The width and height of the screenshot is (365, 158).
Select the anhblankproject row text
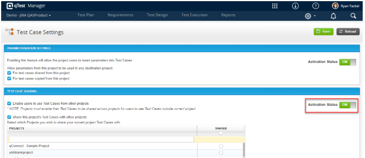click(21, 152)
